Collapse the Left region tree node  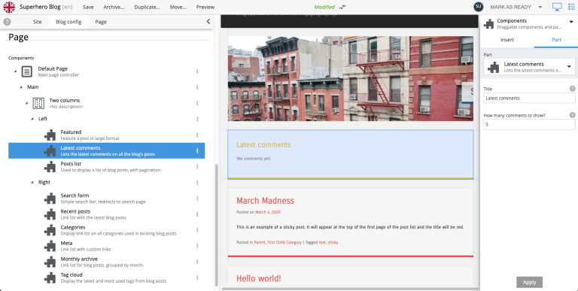pyautogui.click(x=32, y=119)
